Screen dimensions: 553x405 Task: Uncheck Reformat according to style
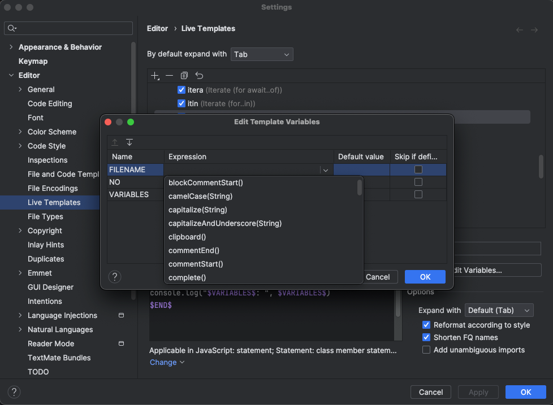[427, 325]
